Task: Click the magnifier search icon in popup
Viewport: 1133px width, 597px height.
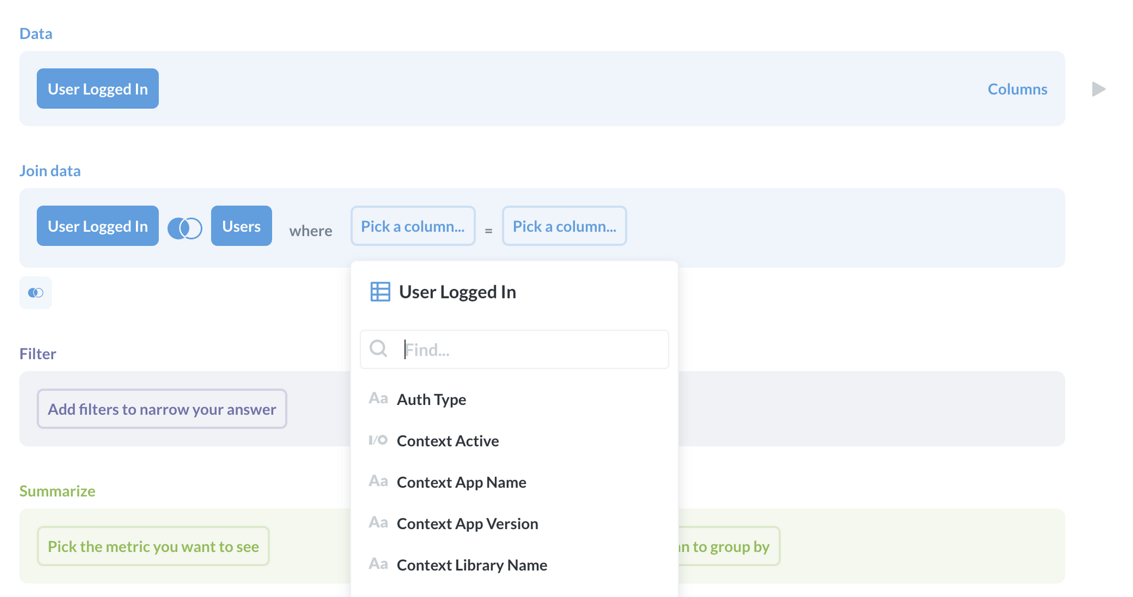Action: (x=378, y=349)
